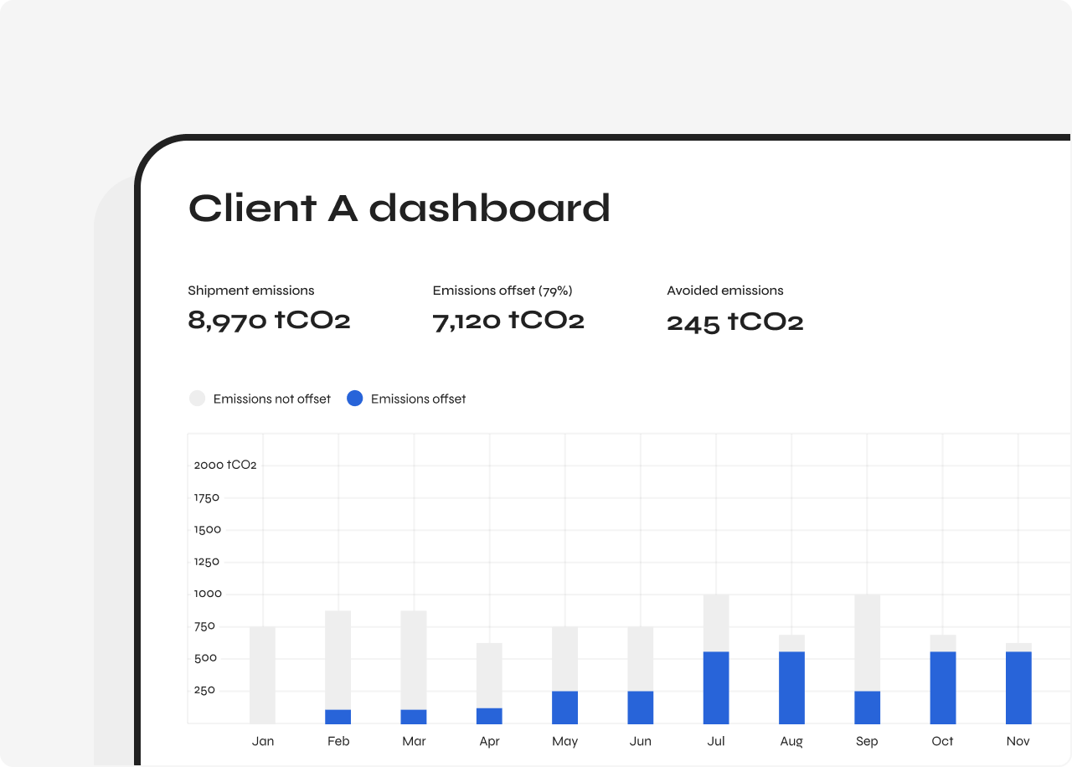
Task: Expand the Client A dashboard title area
Action: click(399, 209)
